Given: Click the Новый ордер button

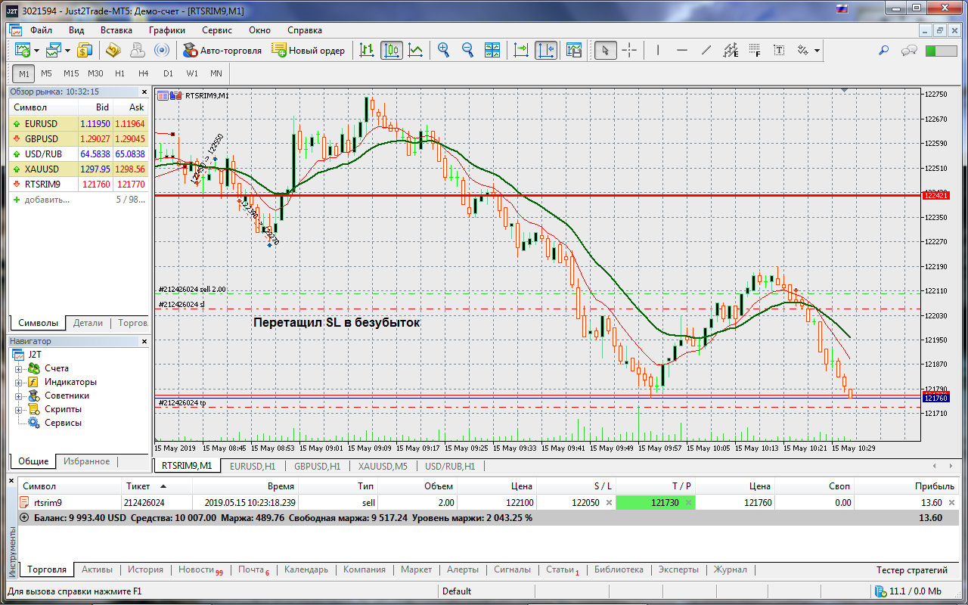Looking at the screenshot, I should tap(309, 51).
